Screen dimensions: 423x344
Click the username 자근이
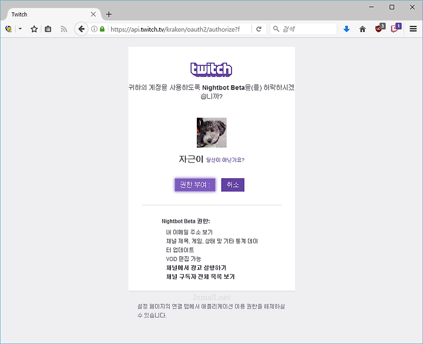191,159
